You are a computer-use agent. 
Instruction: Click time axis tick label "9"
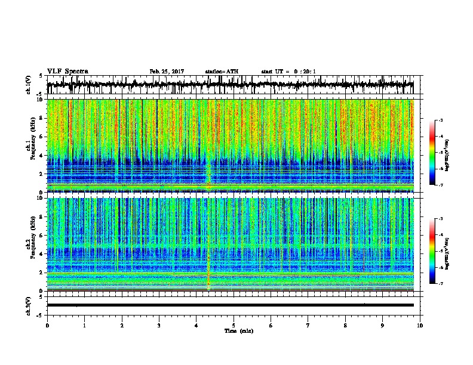382,326
